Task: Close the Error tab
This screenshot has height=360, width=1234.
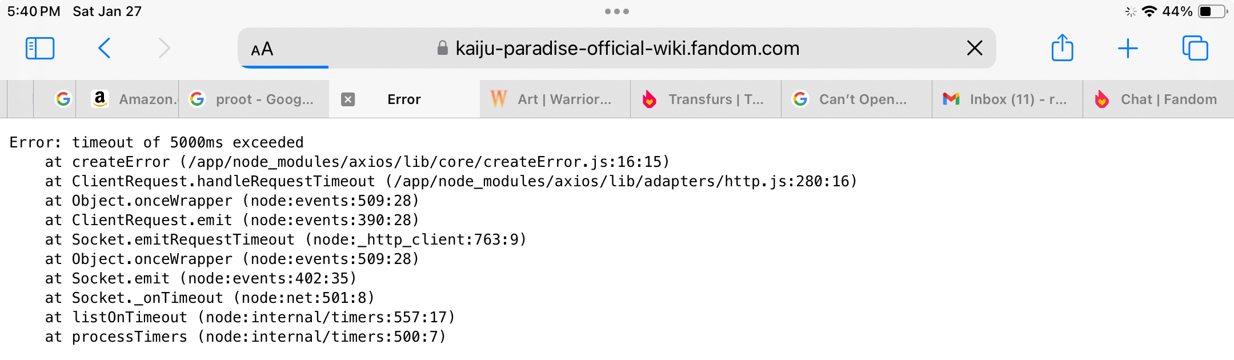Action: tap(348, 99)
